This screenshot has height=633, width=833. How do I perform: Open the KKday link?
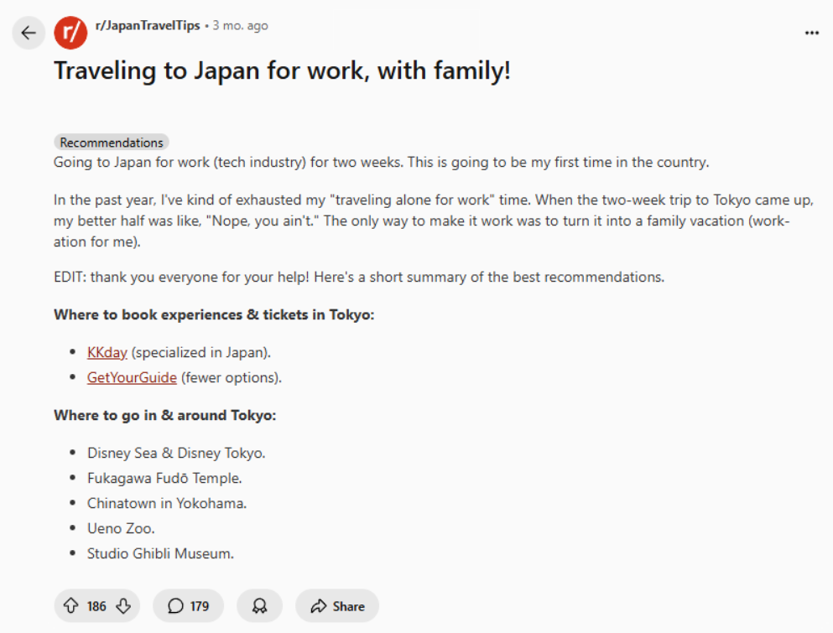pyautogui.click(x=107, y=353)
